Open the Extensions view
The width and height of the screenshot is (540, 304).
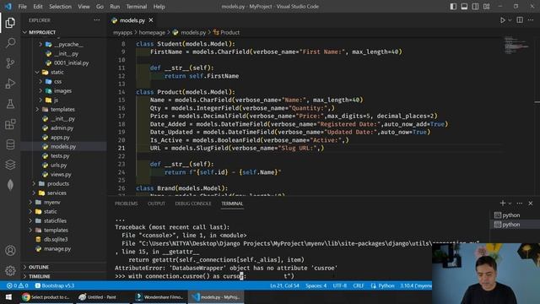(10, 124)
